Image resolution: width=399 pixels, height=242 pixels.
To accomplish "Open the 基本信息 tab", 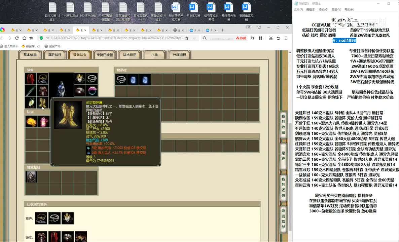I will click(x=30, y=55).
